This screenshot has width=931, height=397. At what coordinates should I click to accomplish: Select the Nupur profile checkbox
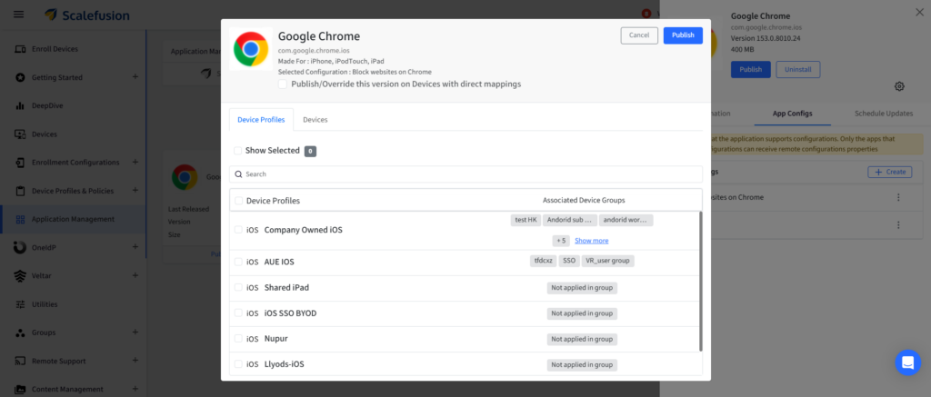(x=238, y=338)
